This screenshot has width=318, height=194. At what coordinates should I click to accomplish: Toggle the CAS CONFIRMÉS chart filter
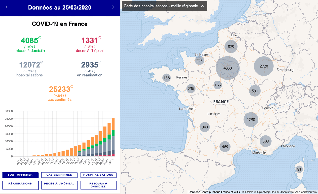(59, 175)
